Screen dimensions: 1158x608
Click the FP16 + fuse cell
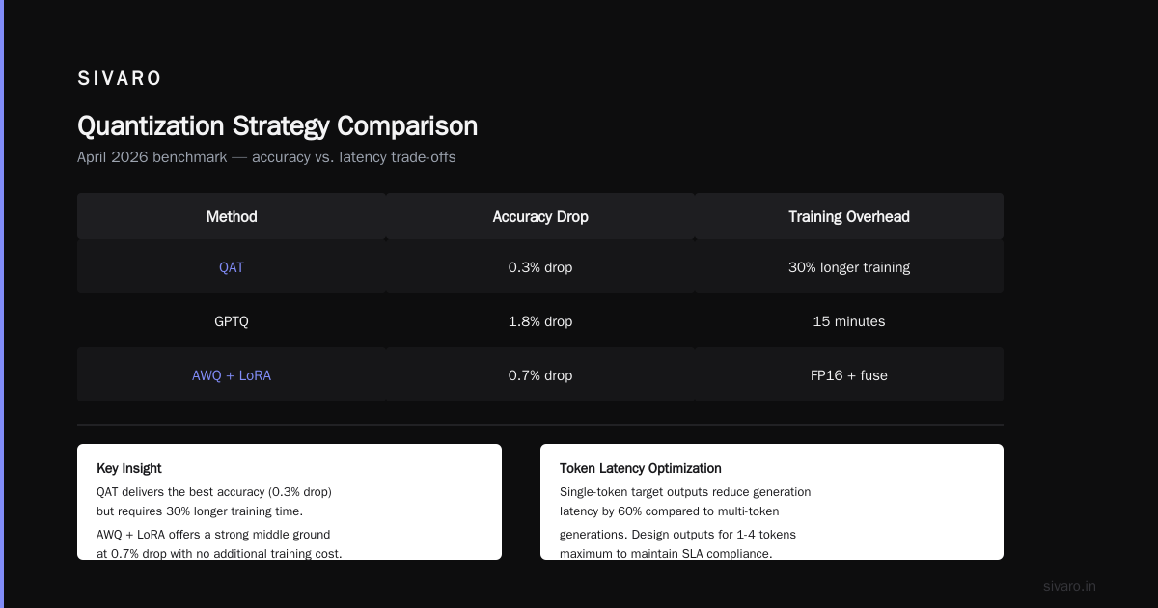tap(849, 375)
